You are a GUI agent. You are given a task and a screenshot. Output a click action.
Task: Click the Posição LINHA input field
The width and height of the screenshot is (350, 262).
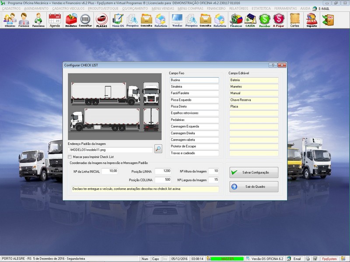click(x=161, y=171)
